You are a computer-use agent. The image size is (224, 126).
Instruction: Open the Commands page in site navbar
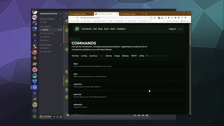click(x=86, y=29)
